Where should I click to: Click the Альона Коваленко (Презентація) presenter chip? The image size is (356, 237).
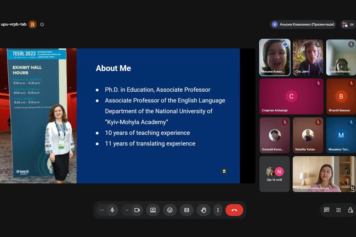[x=303, y=24]
